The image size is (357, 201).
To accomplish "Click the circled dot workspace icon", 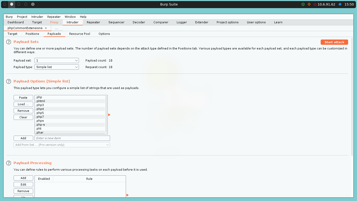I will pos(33,4).
